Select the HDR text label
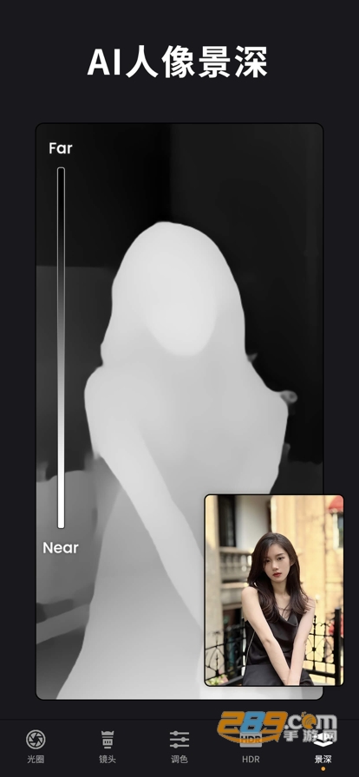359x777 pixels. [251, 759]
